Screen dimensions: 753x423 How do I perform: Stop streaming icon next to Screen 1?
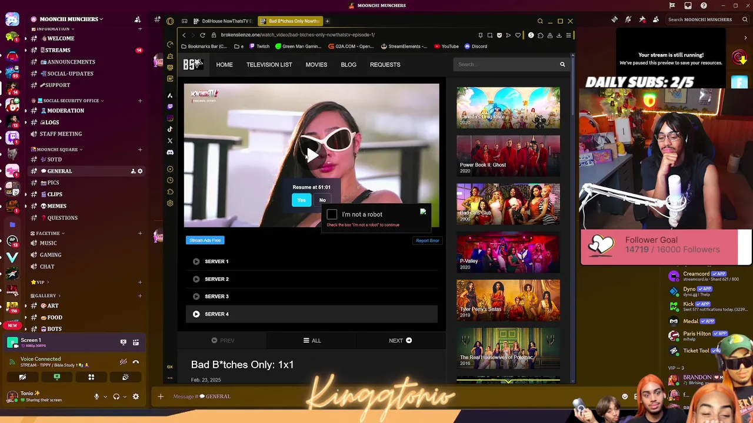[x=123, y=342]
